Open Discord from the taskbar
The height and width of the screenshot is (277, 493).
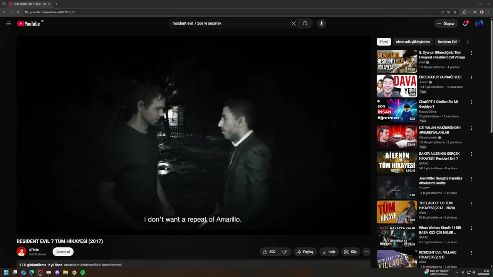[57, 272]
